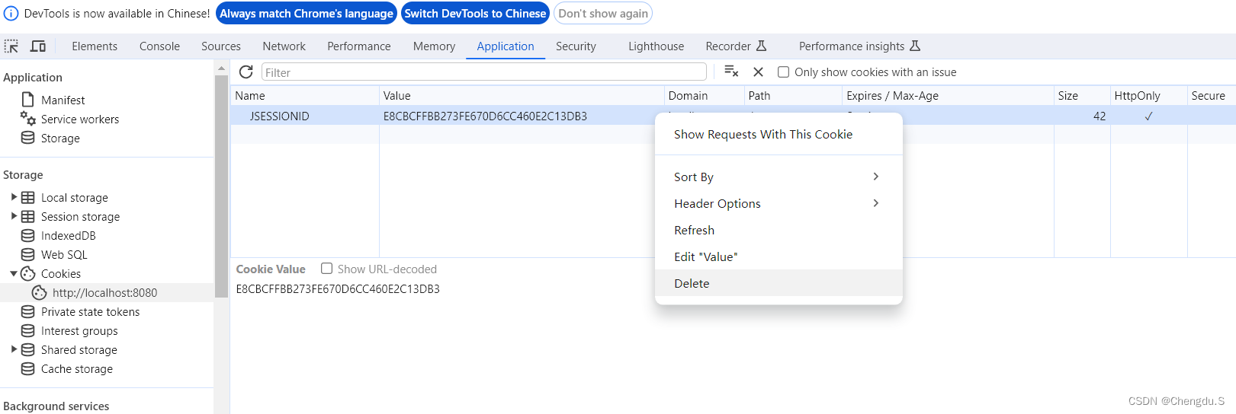
Task: Click the Service workers gear icon
Action: tap(28, 119)
